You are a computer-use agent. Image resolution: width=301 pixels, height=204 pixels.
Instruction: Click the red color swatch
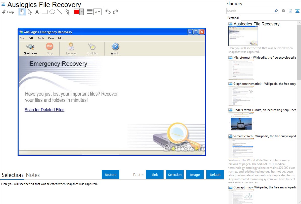[x=77, y=12]
